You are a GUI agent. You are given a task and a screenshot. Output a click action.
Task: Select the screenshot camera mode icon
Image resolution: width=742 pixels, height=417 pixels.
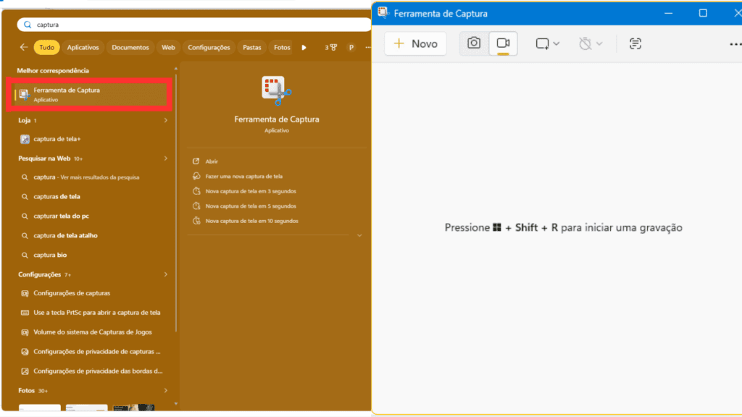tap(474, 43)
